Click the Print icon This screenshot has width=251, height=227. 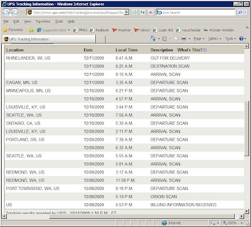click(x=184, y=39)
